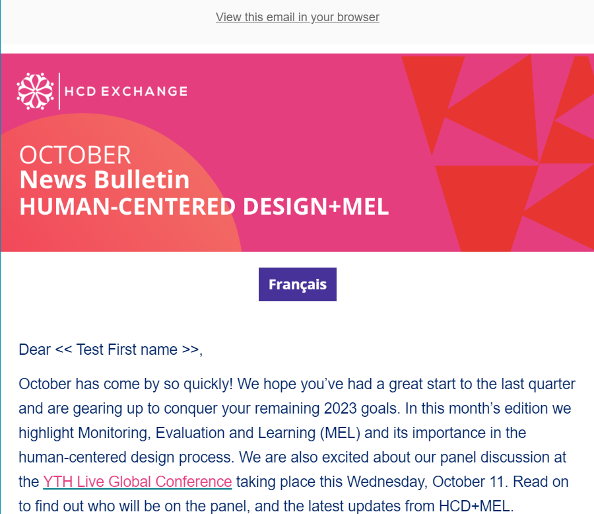The width and height of the screenshot is (594, 514).
Task: Click the HCD Exchange flower logo icon
Action: point(35,91)
